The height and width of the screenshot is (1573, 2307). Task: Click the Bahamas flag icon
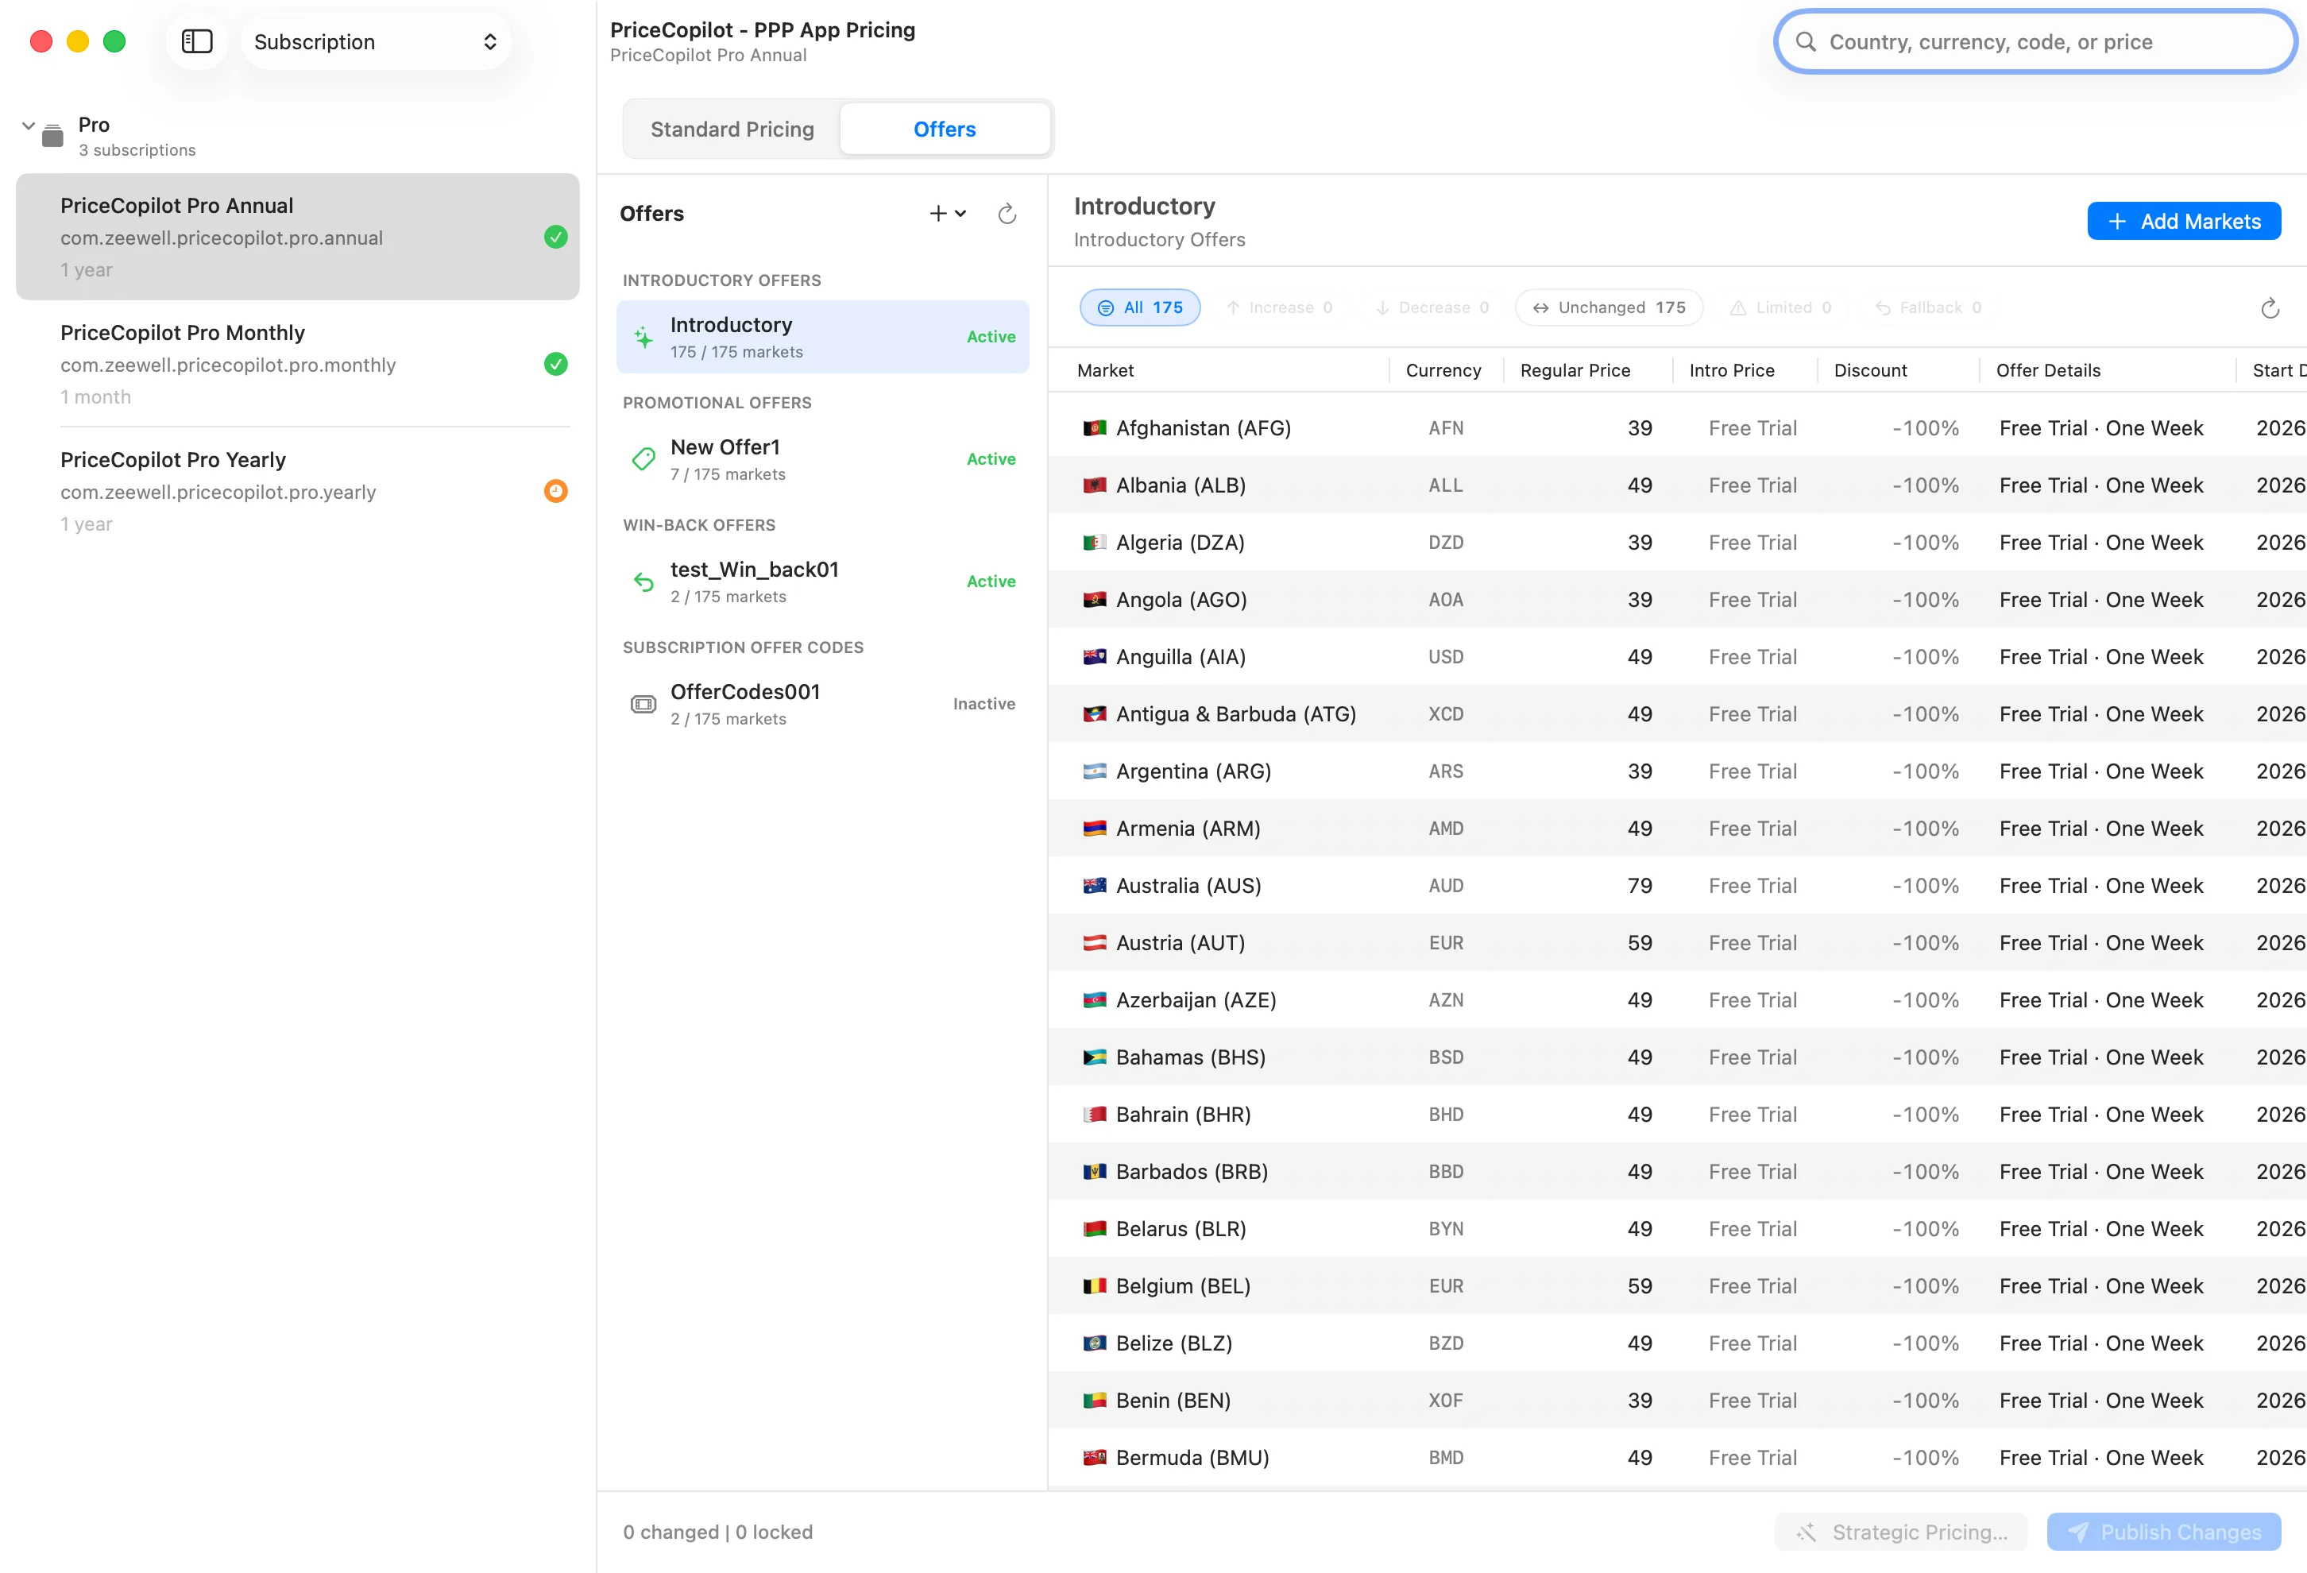[1094, 1058]
